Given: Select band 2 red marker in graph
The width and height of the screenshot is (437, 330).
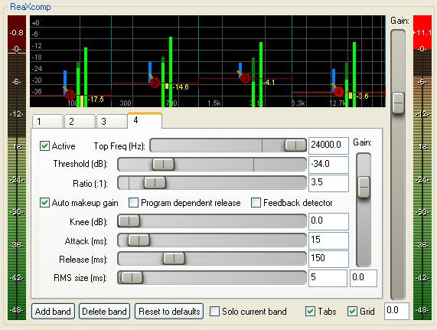Looking at the screenshot, I should pos(155,83).
